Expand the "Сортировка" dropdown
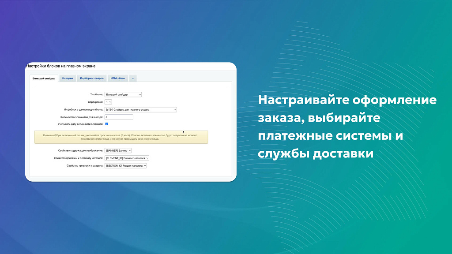 109,101
